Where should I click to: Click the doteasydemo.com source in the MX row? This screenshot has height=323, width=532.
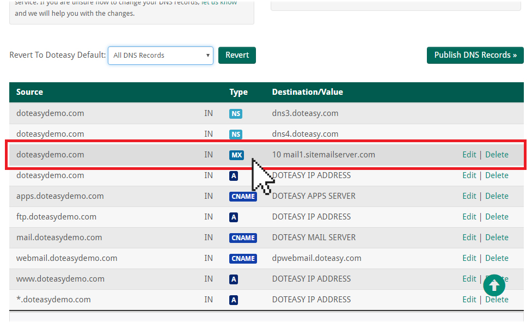pos(50,155)
